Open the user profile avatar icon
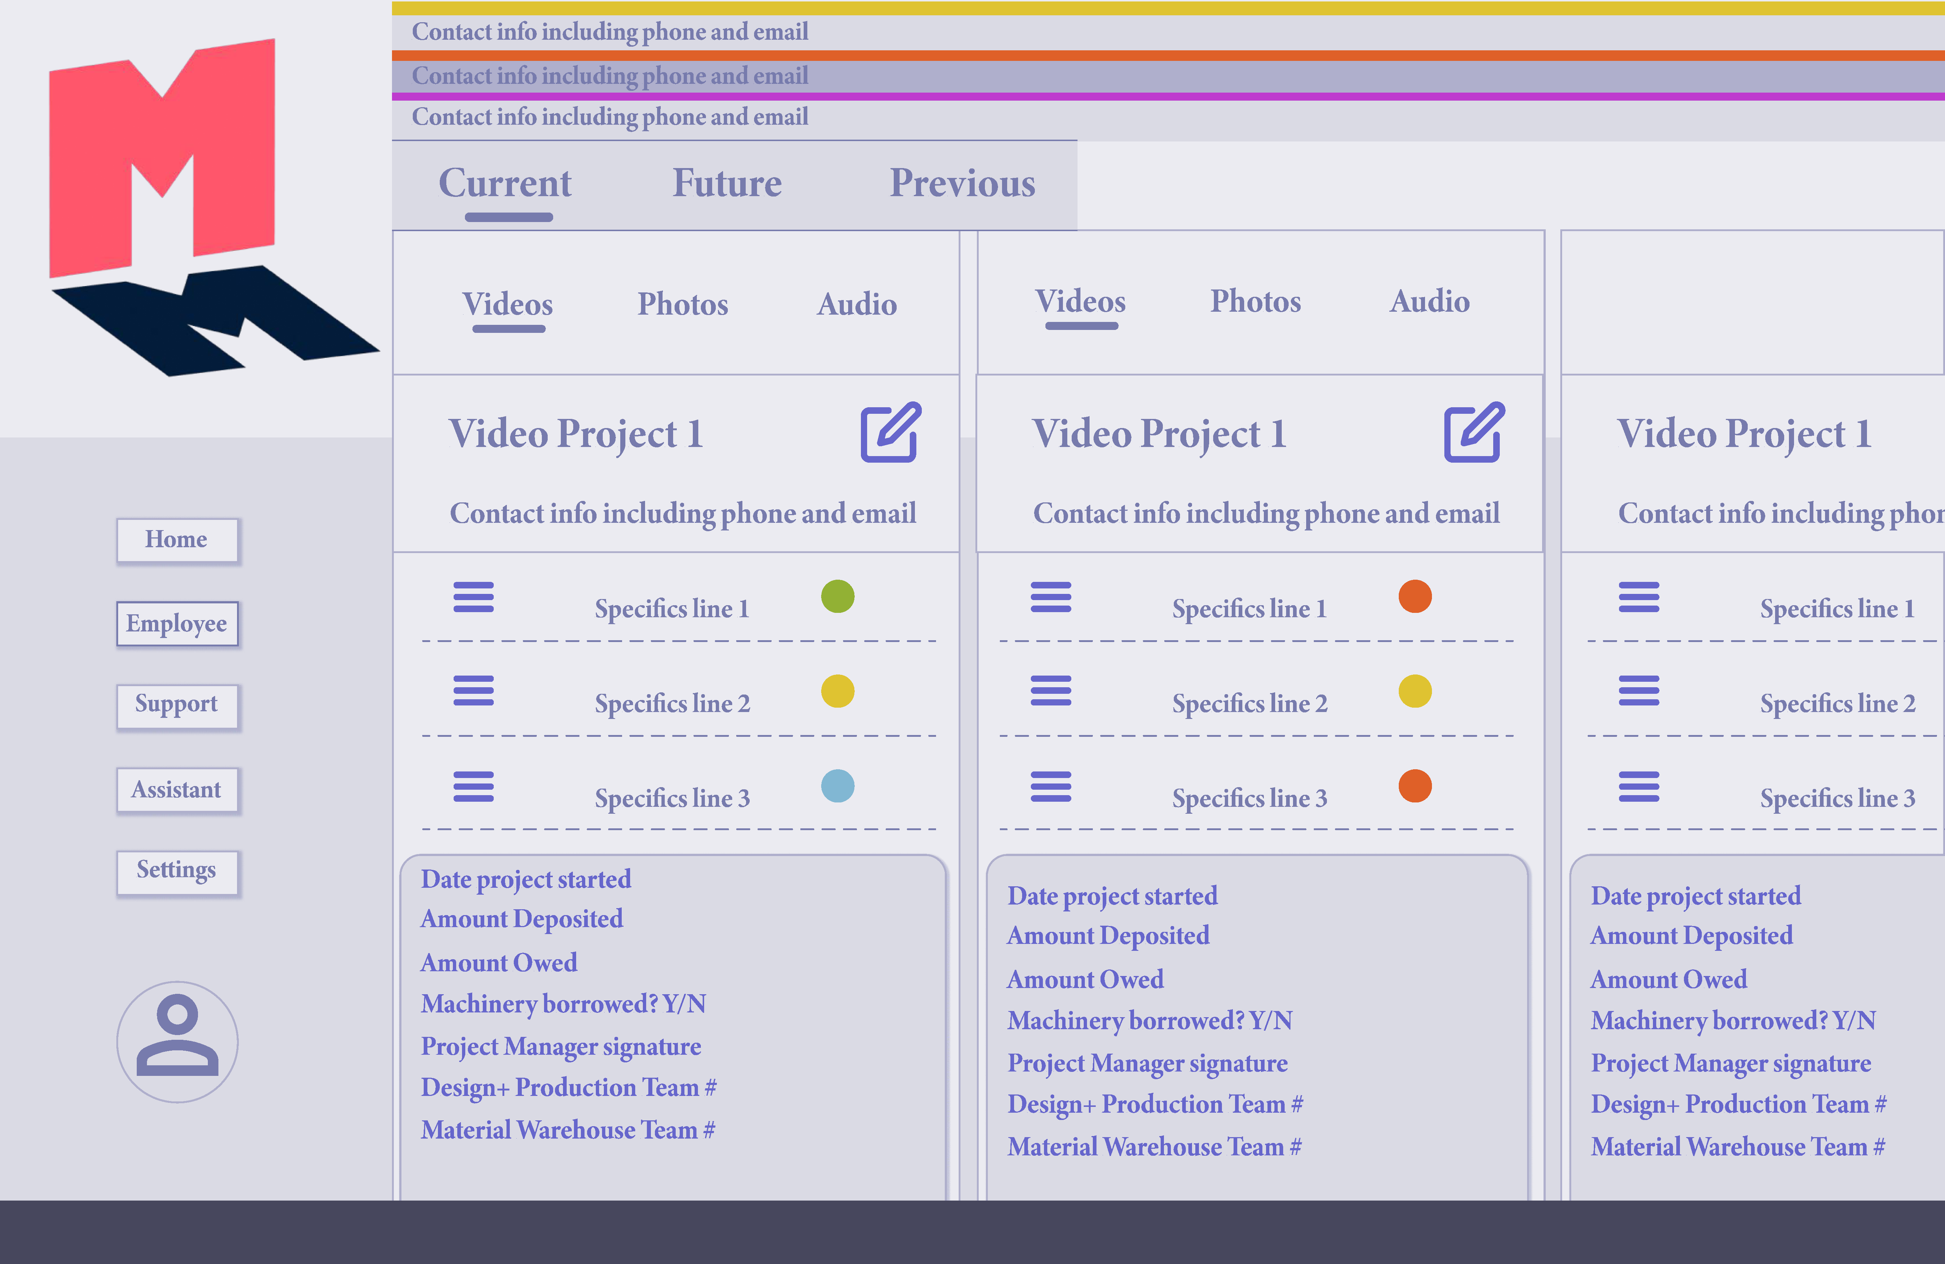Image resolution: width=1945 pixels, height=1264 pixels. (177, 1041)
